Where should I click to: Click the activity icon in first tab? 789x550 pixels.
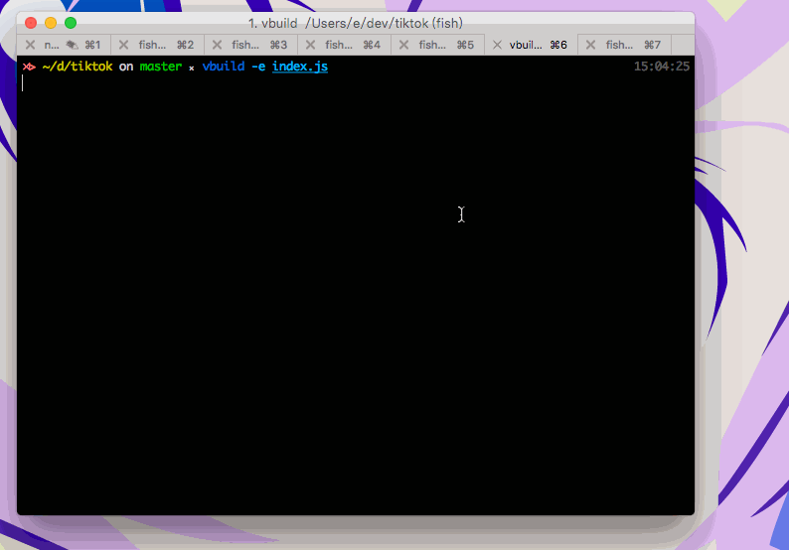[x=73, y=46]
